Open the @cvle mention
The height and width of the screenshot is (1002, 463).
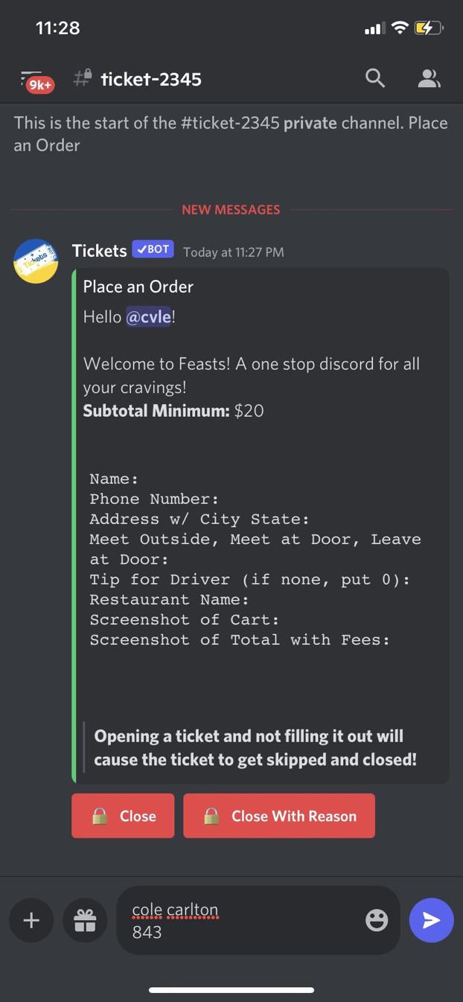click(x=149, y=316)
